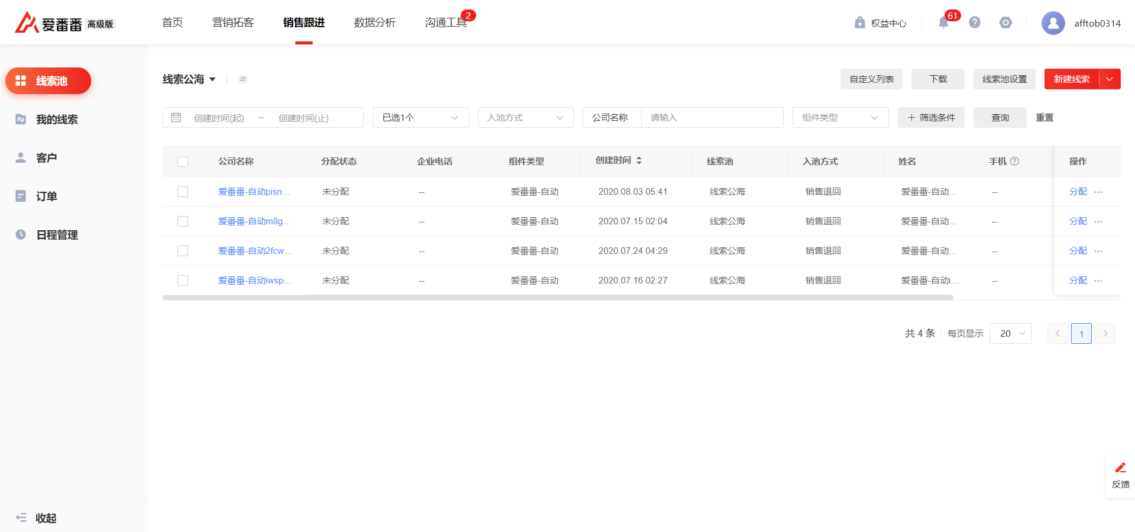Viewport: 1135px width, 532px height.
Task: Open the afftob0314 account menu
Action: 1097,23
